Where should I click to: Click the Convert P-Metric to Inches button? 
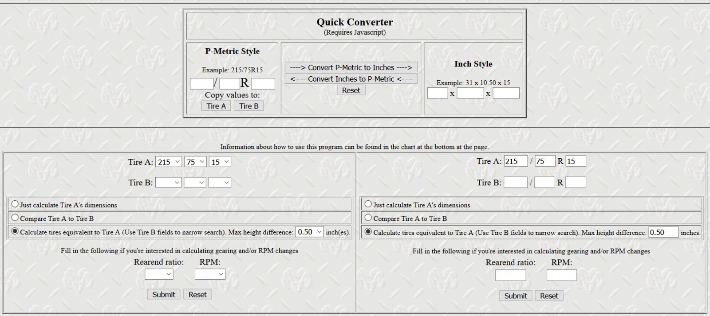point(351,67)
